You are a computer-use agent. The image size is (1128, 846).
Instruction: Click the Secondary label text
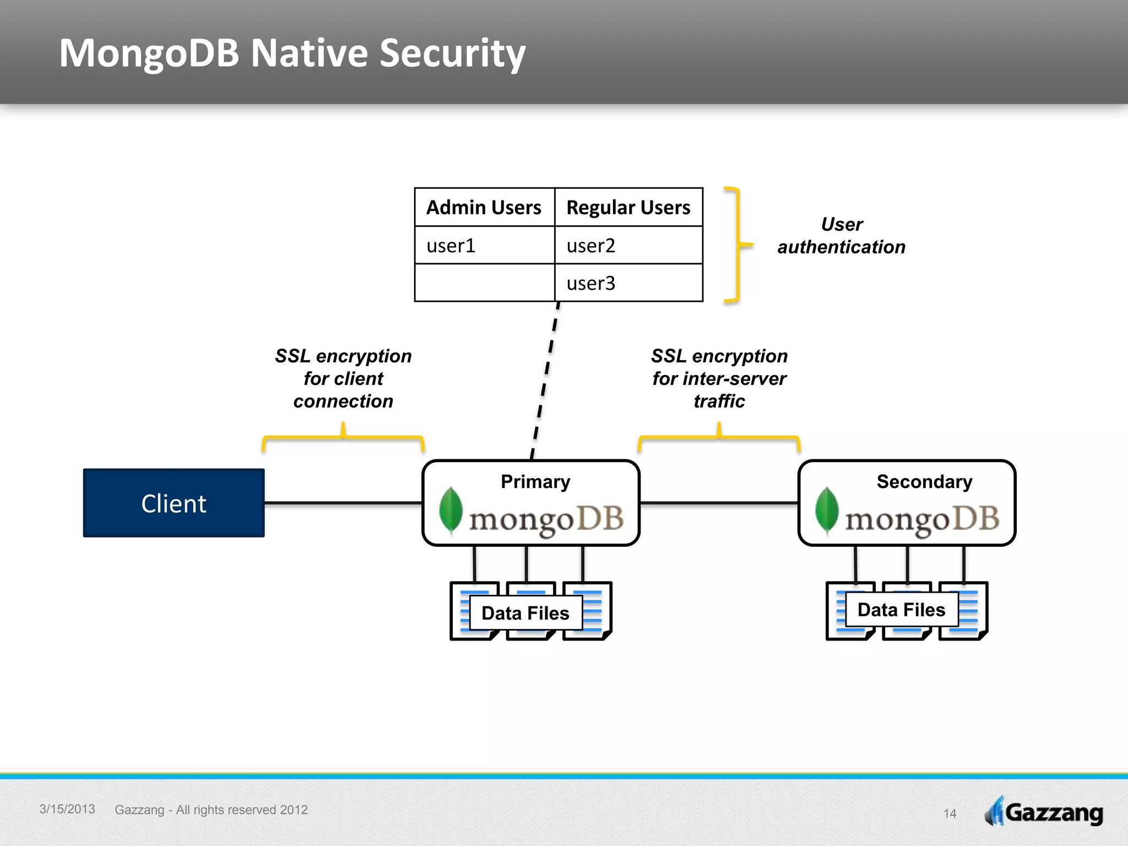(924, 481)
